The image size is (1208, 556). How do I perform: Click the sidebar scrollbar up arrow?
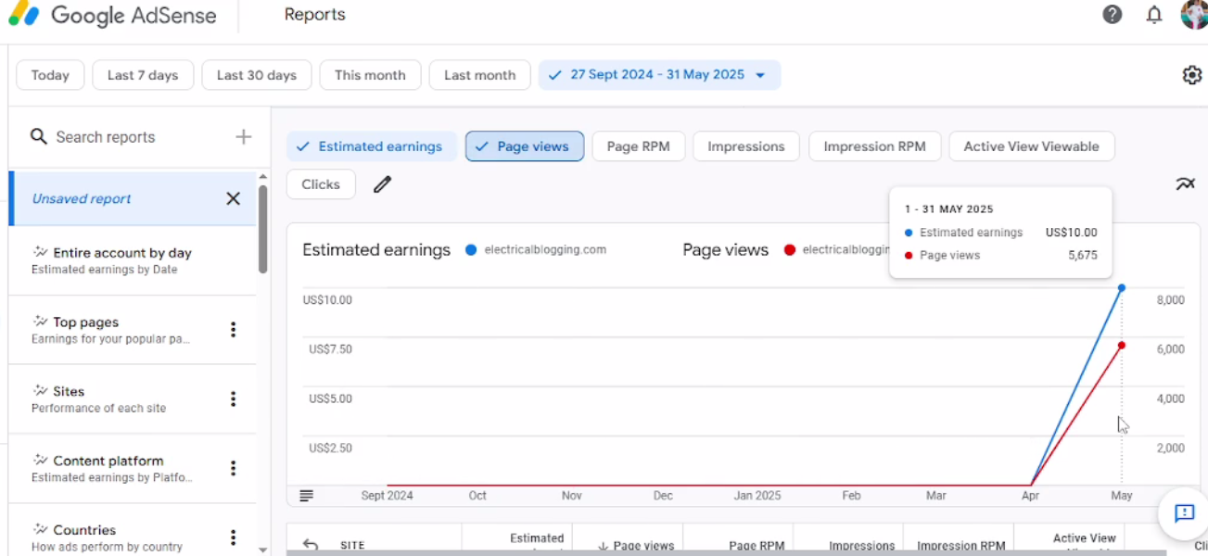point(263,176)
